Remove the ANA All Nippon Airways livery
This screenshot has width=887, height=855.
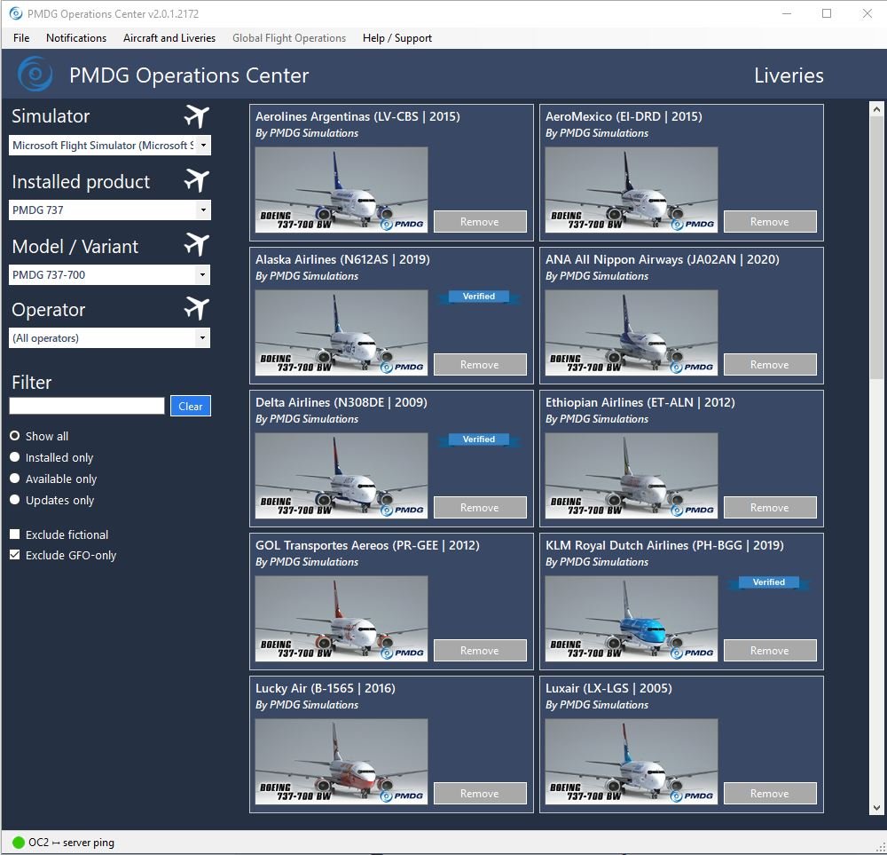(770, 365)
